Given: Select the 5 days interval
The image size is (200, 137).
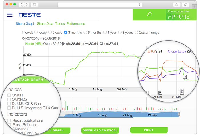Looking at the screenshot, I should point(50,33).
